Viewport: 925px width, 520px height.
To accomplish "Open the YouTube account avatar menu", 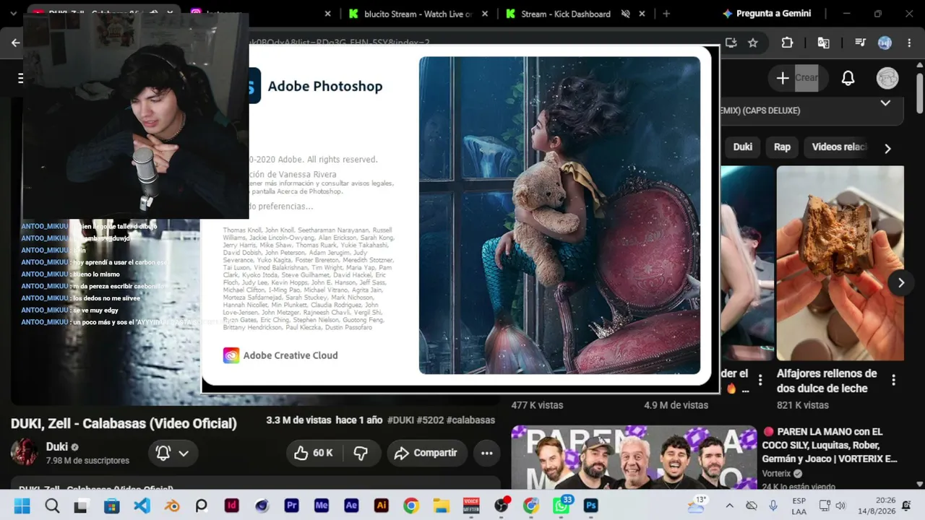I will tap(887, 78).
